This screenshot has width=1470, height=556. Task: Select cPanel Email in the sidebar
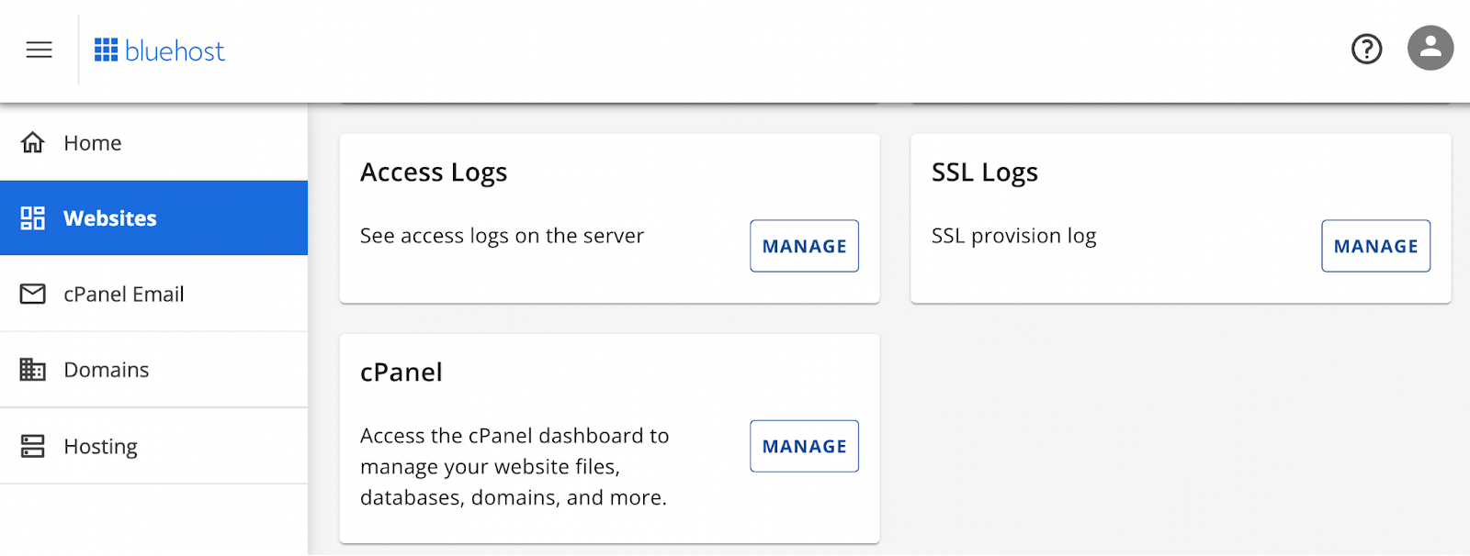123,294
